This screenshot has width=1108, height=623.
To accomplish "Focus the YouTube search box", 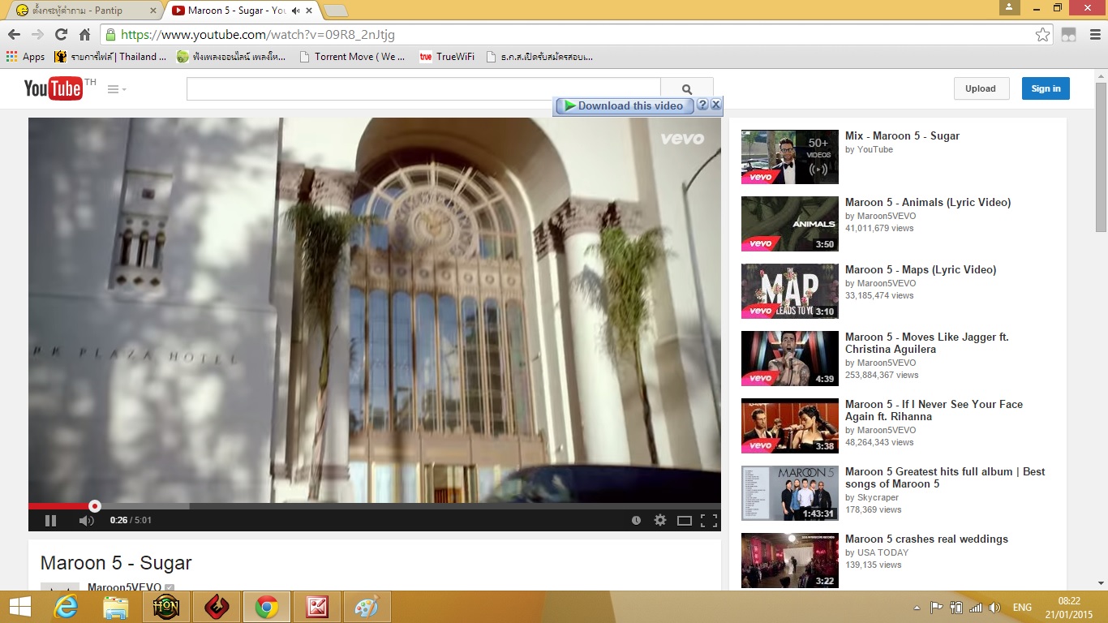I will tap(423, 89).
